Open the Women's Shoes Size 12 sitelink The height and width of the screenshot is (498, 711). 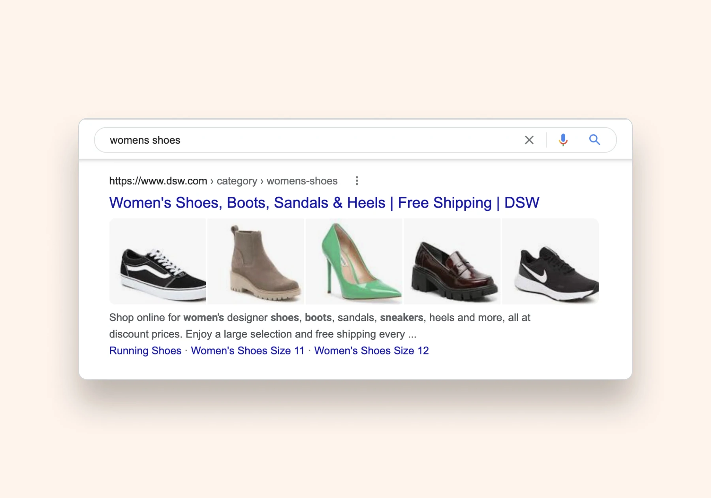pyautogui.click(x=371, y=351)
